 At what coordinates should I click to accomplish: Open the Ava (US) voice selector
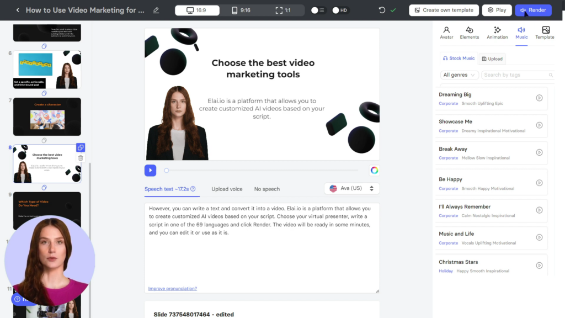tap(351, 188)
